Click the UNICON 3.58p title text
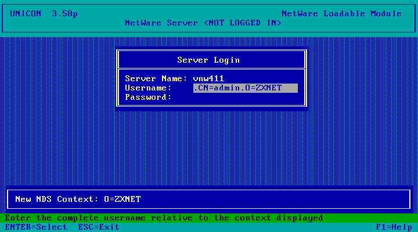 point(44,13)
